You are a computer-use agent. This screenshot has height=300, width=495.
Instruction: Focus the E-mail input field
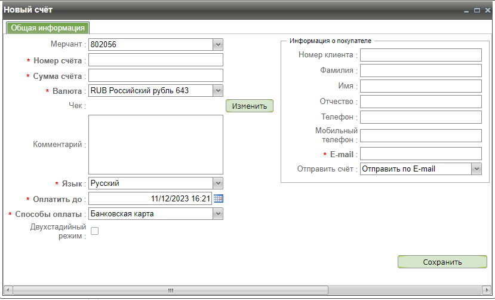point(420,154)
